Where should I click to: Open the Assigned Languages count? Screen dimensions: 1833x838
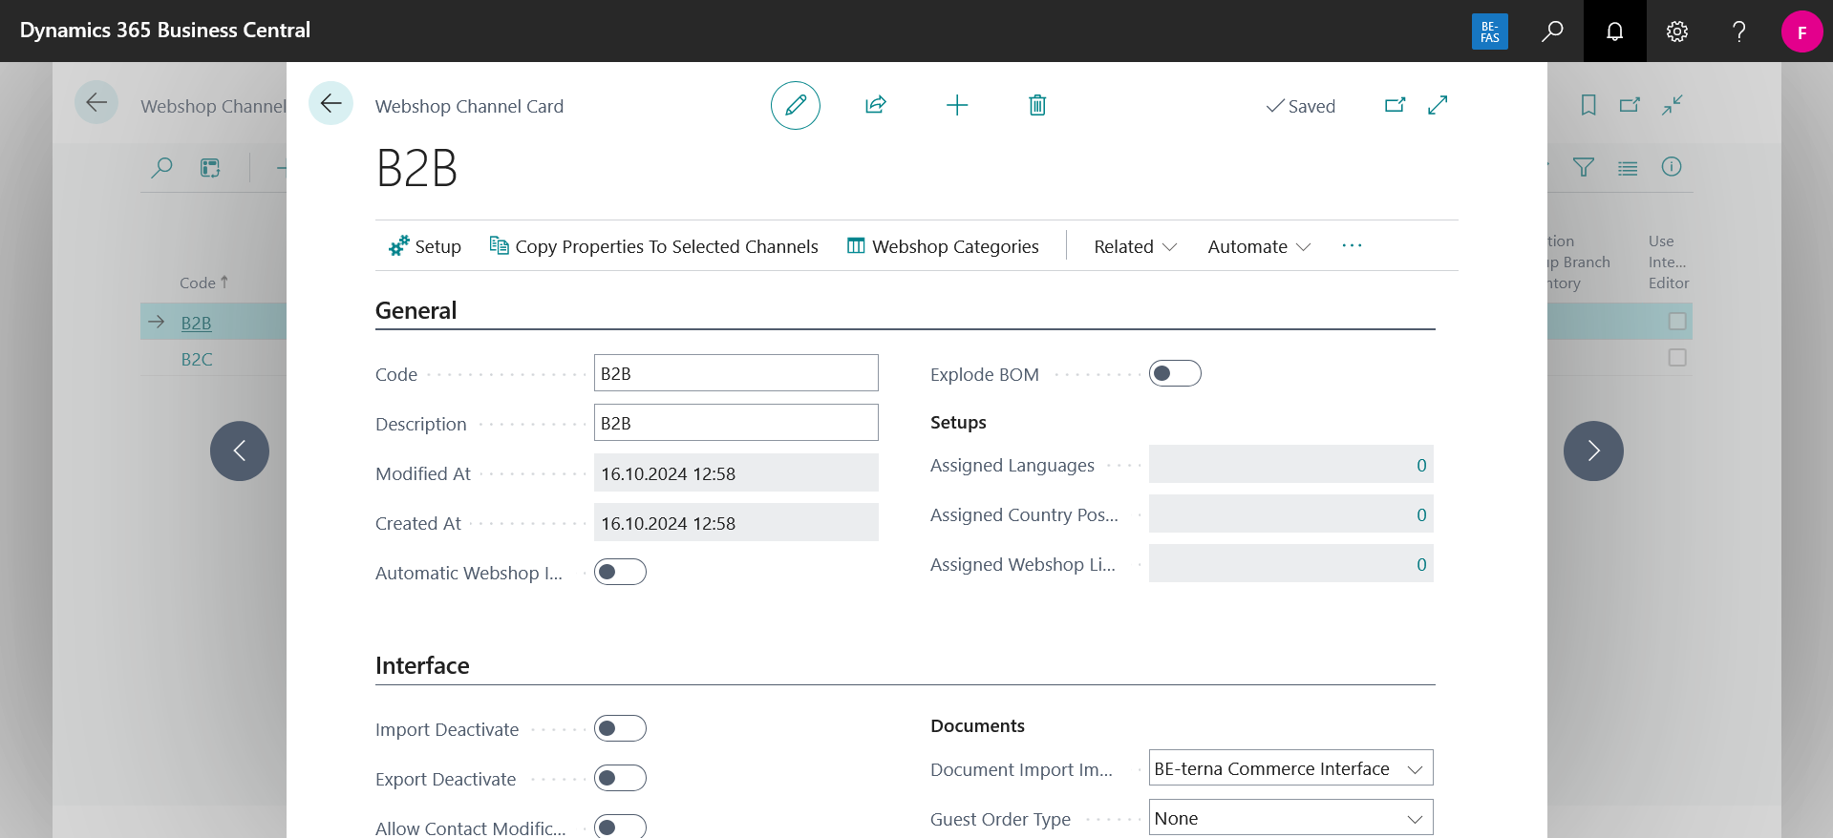[x=1290, y=465]
